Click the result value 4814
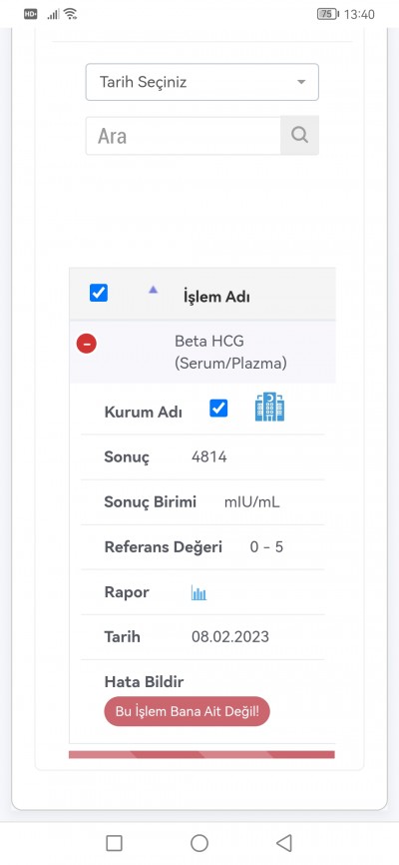399x865 pixels. (x=209, y=456)
